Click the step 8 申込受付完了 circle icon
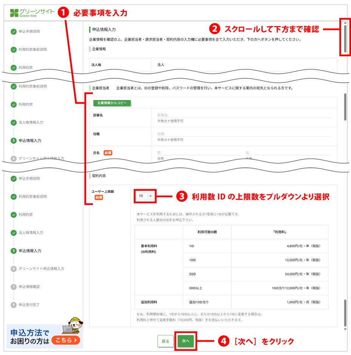The width and height of the screenshot is (351, 355). point(14,305)
